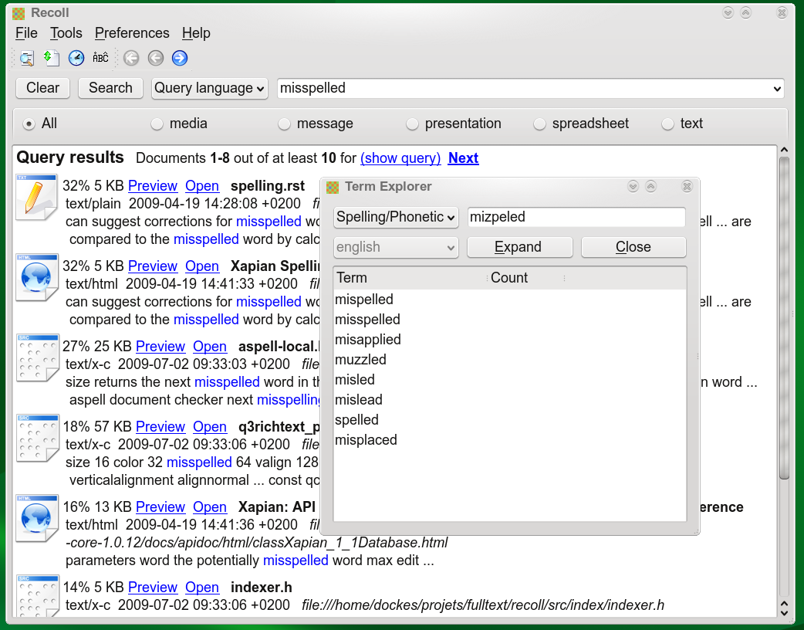Click the first page arrow icon
804x630 pixels.
click(131, 58)
